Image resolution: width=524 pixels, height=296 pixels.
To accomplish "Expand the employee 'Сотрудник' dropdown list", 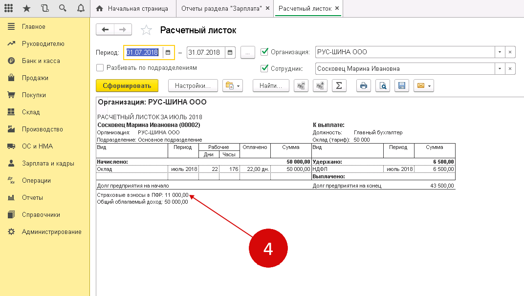I will 500,69.
